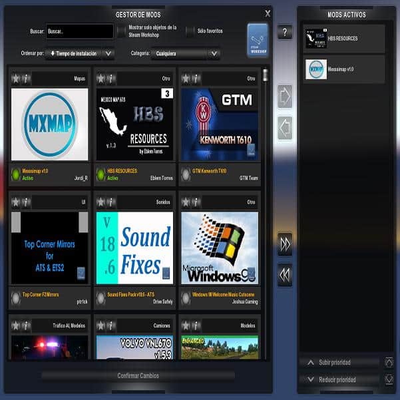
Task: Expand the 'Categoría' Cualquiera dropdown
Action: (x=185, y=54)
